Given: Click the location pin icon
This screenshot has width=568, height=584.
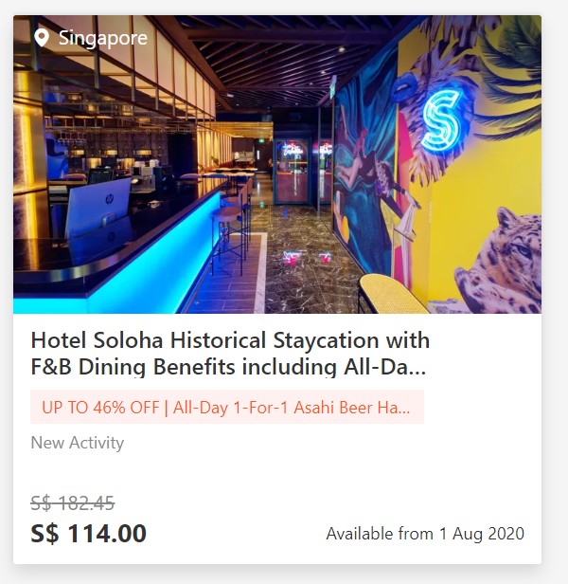Looking at the screenshot, I should click(x=41, y=38).
